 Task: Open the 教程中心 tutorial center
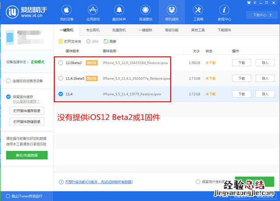(x=224, y=13)
